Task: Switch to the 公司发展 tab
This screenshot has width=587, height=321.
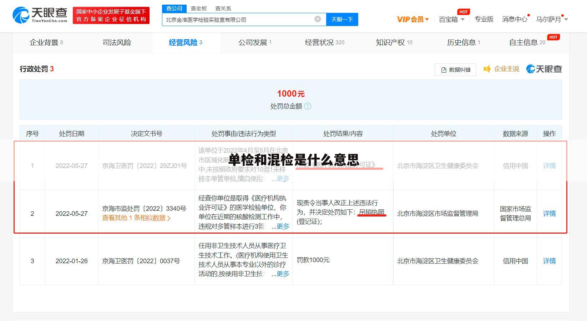Action: tap(255, 42)
